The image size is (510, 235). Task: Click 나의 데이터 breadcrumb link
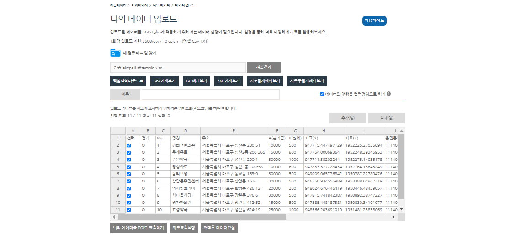tap(161, 5)
